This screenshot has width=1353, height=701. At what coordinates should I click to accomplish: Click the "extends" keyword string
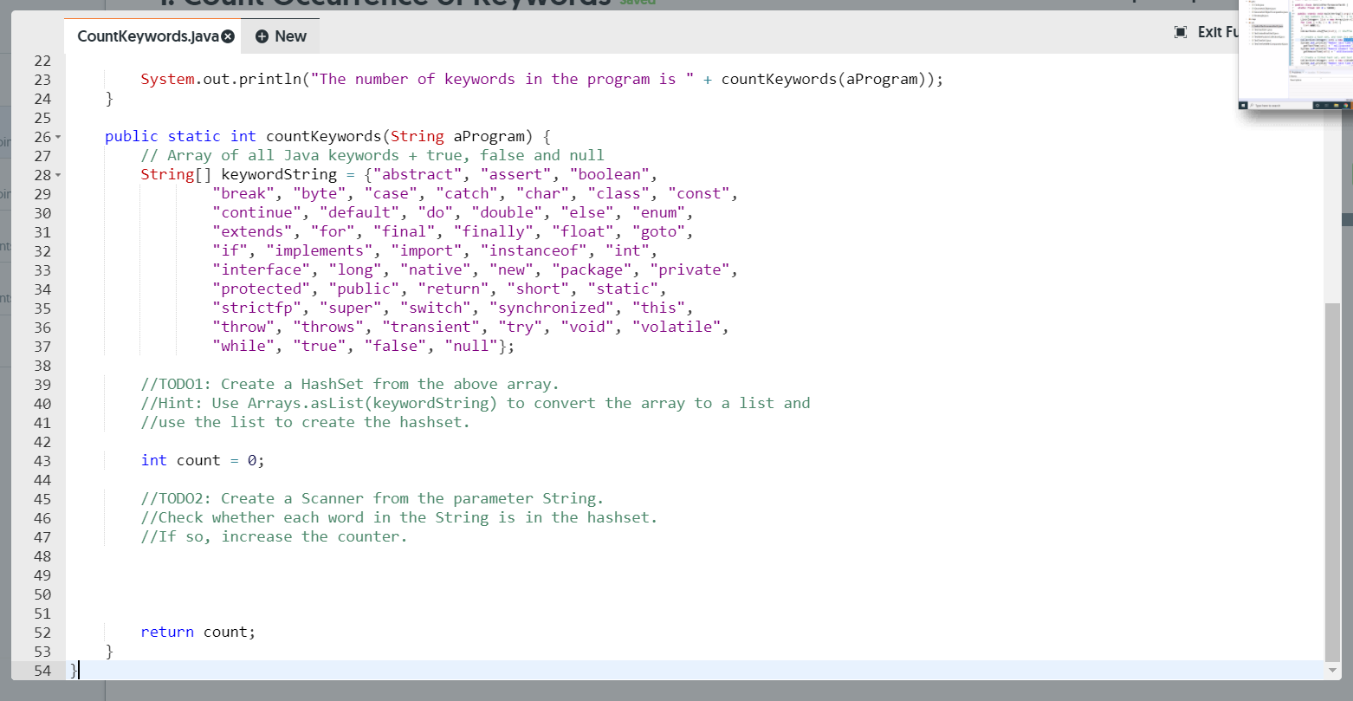(x=252, y=232)
